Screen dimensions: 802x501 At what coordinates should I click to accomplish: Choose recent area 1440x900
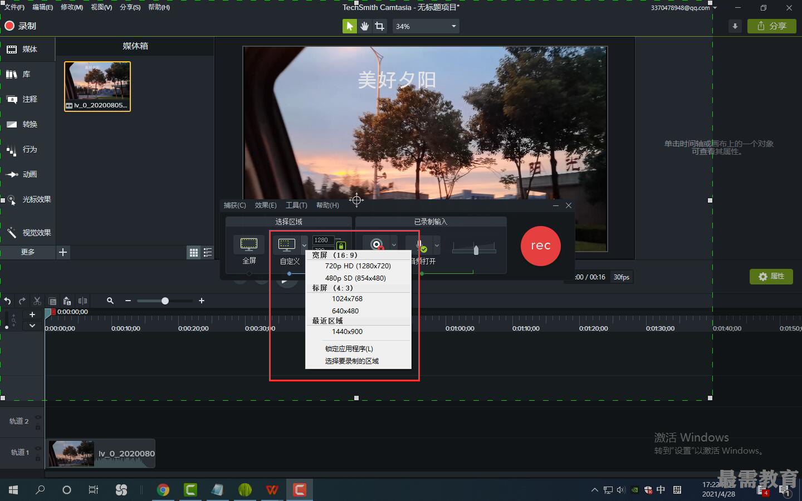358,332
